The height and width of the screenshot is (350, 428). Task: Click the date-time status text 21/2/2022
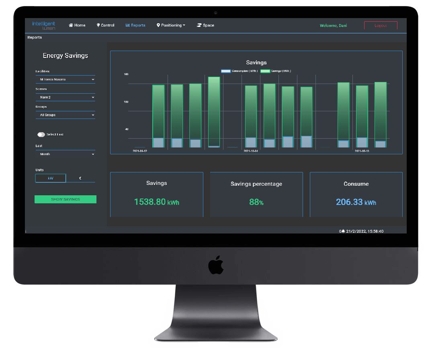click(x=365, y=231)
